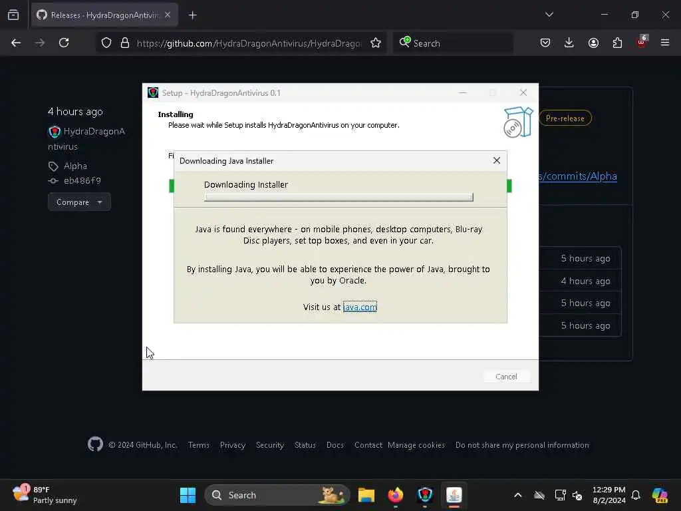Close the Releases HydraDragonAntivirus tab
This screenshot has height=511, width=681.
coord(168,15)
